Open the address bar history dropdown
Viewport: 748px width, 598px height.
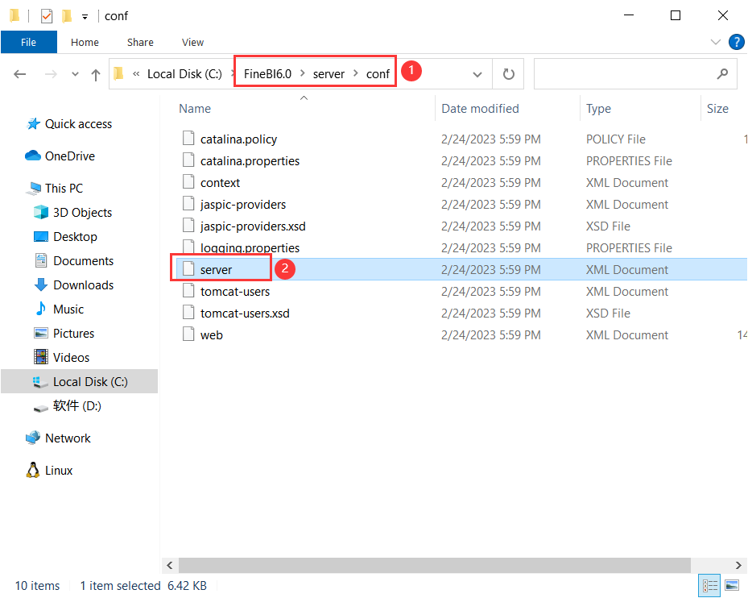click(477, 73)
